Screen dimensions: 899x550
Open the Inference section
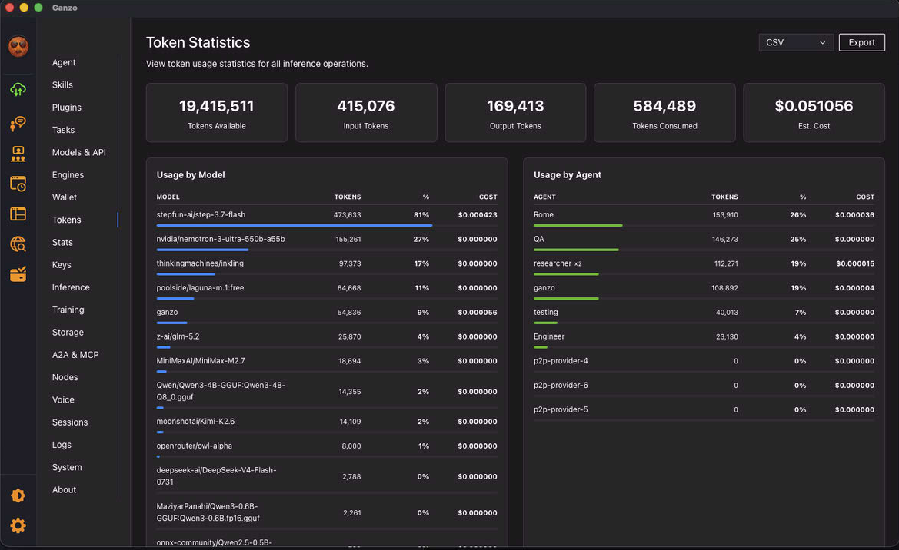tap(71, 287)
